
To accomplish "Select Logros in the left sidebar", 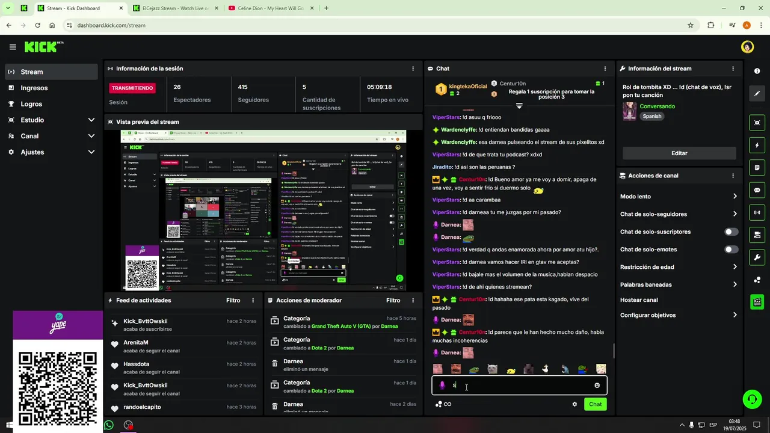I will tap(52, 104).
